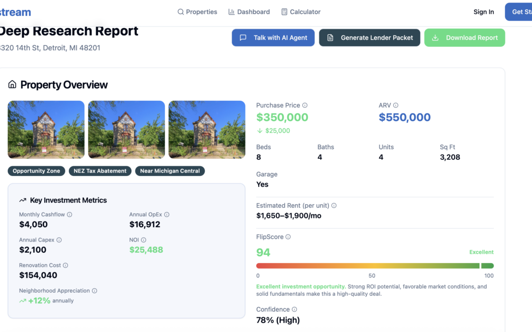Click the FlipScore info icon
This screenshot has height=332, width=532.
tap(288, 237)
